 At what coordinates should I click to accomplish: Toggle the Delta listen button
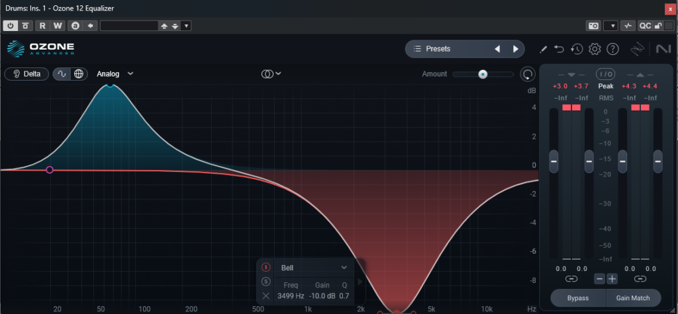[x=26, y=74]
